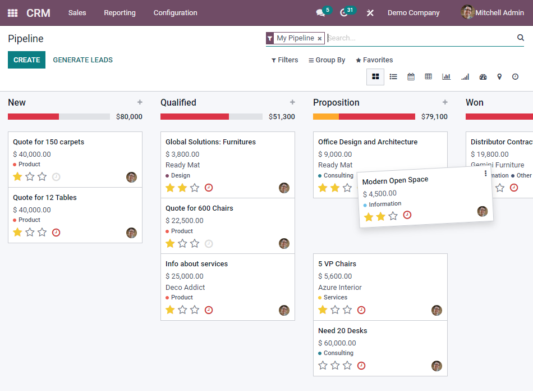This screenshot has width=533, height=391.
Task: Switch to List view
Action: (393, 76)
